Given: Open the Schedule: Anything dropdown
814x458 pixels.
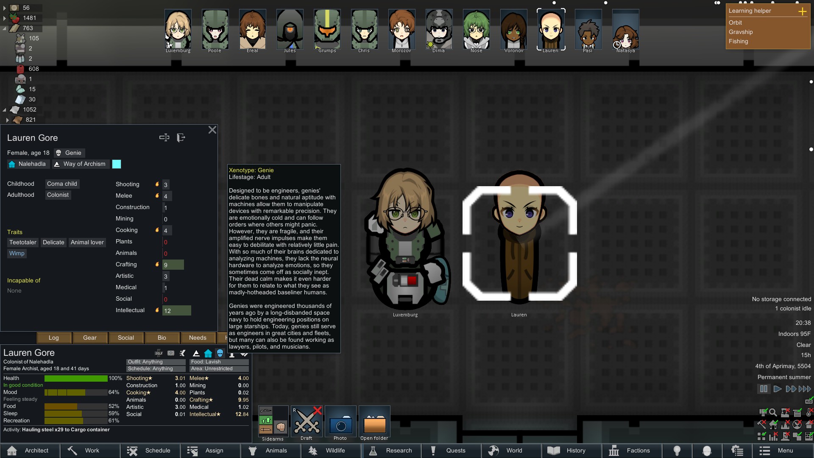Looking at the screenshot, I should [x=156, y=369].
